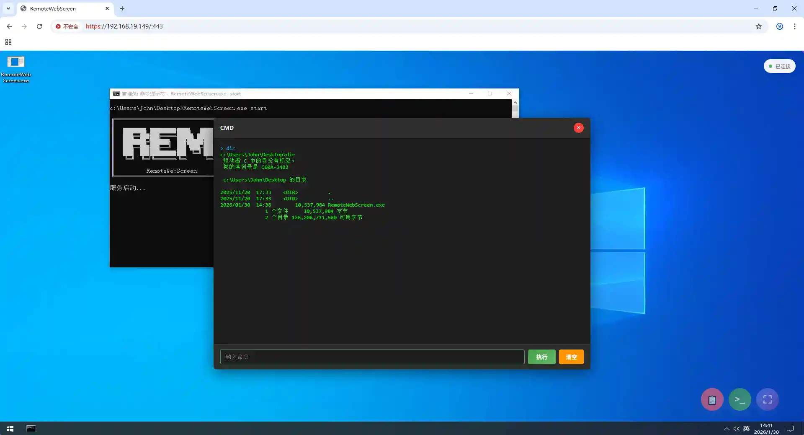The image size is (804, 435).
Task: Go back in browser history
Action: click(x=9, y=26)
